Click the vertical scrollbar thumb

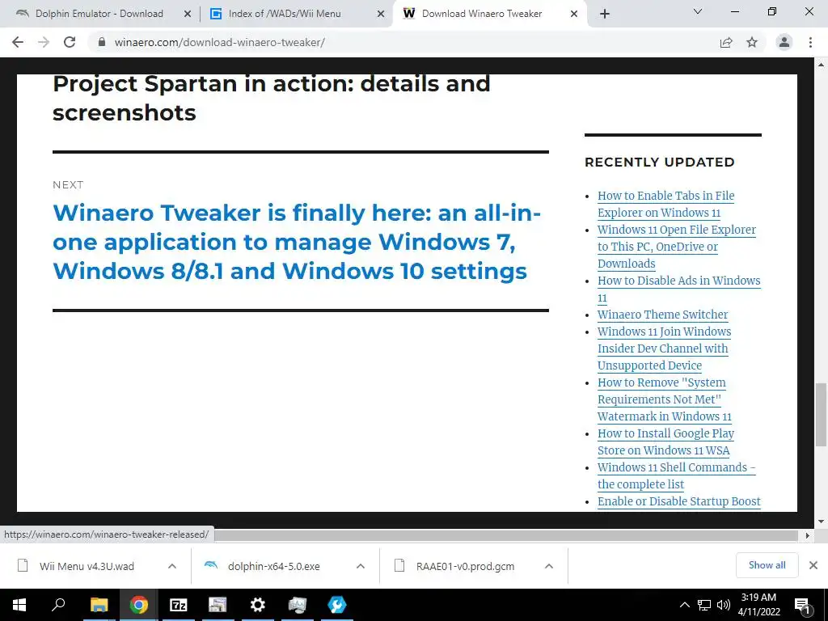(821, 415)
